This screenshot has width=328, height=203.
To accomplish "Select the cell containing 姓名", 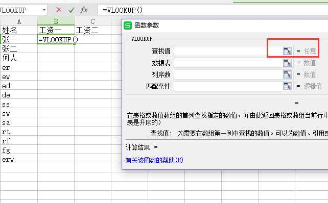I will [19, 30].
